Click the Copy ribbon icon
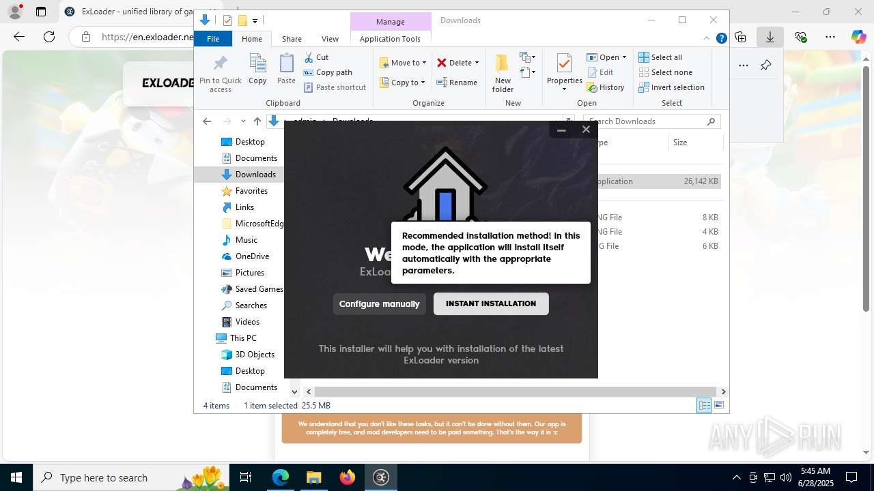 click(257, 70)
